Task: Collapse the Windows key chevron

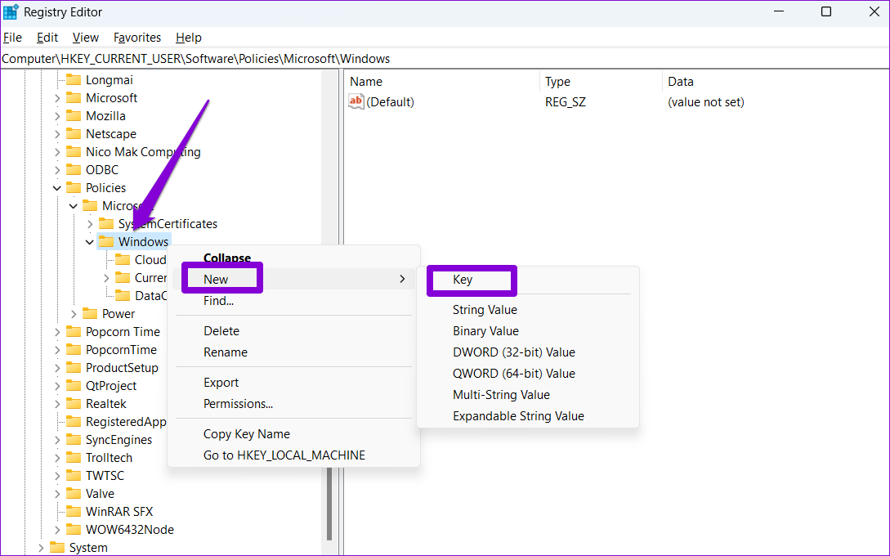Action: tap(89, 242)
